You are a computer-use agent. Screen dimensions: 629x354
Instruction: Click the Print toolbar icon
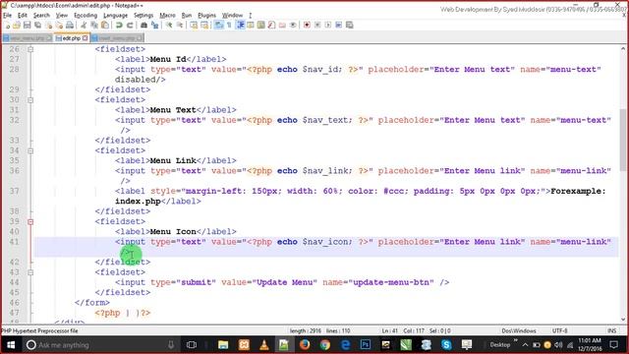pos(70,25)
